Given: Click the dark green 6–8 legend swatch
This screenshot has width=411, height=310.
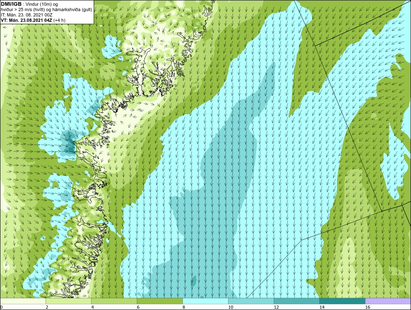Looking at the screenshot, I should click(x=160, y=301).
